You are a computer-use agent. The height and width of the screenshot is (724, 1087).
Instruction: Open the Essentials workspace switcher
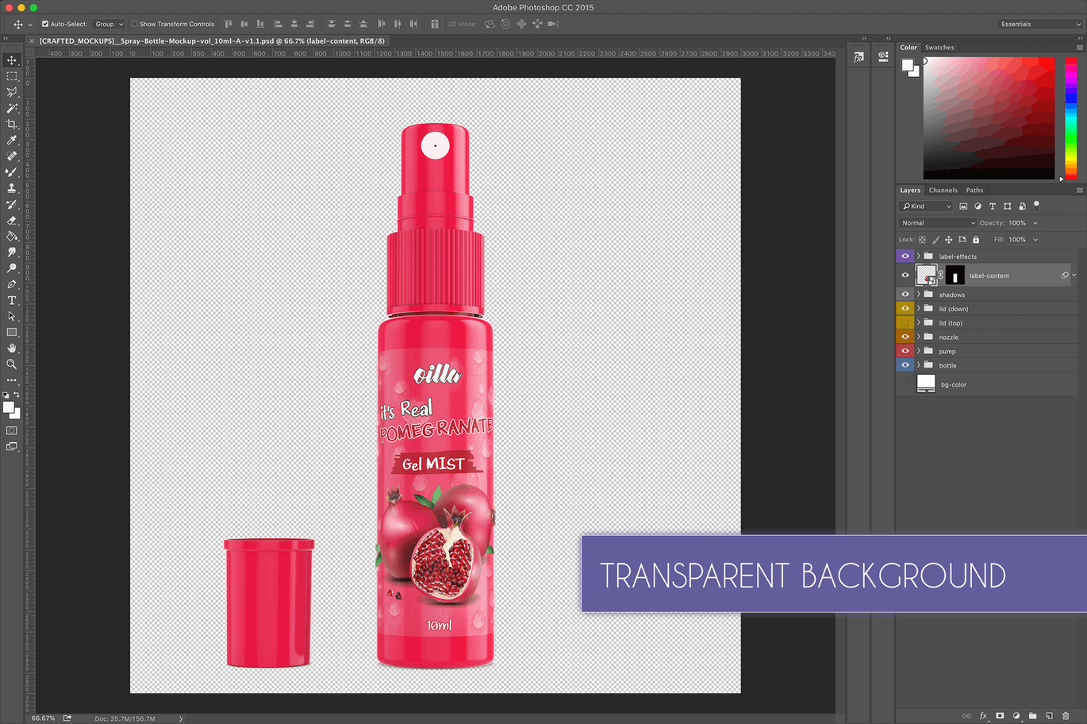click(1038, 24)
